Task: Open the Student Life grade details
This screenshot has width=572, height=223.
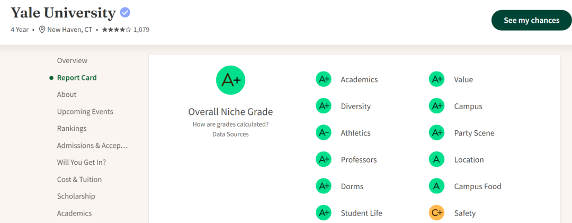Action: coord(362,213)
